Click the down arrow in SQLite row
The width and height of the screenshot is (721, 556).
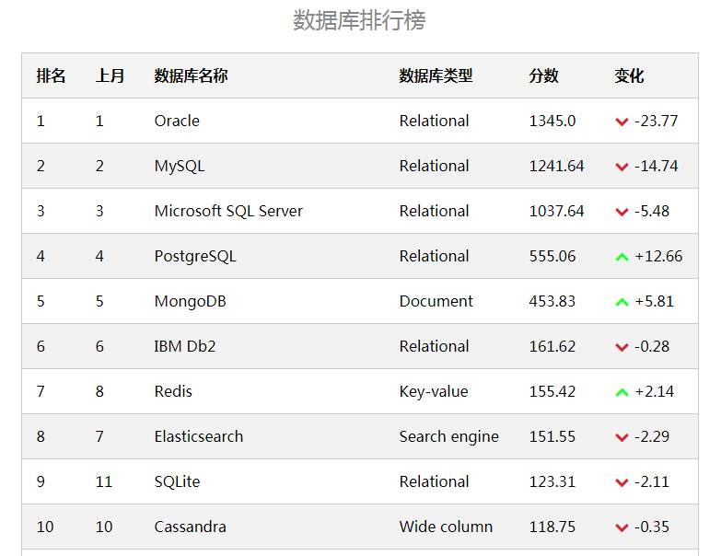tap(622, 482)
